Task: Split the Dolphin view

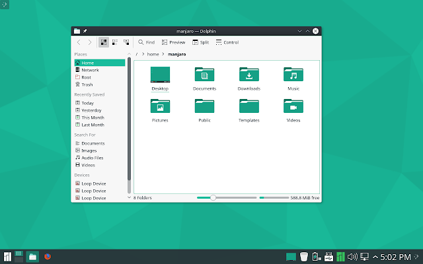Action: tap(200, 42)
